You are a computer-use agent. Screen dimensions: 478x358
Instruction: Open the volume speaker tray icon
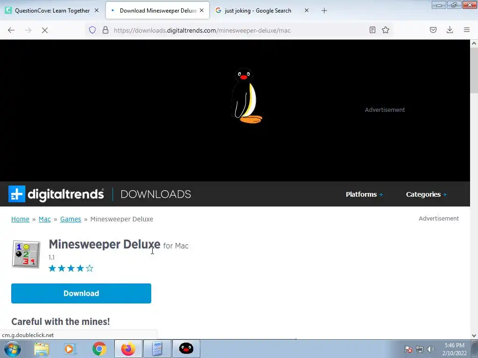pos(431,349)
